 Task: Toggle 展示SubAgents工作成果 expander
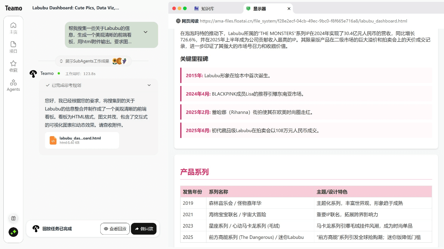click(x=61, y=61)
